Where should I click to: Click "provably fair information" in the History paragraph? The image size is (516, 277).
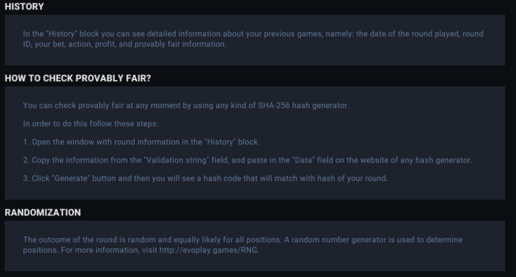[182, 44]
